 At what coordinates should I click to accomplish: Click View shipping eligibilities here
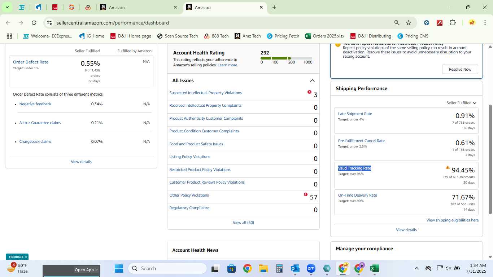point(453,220)
